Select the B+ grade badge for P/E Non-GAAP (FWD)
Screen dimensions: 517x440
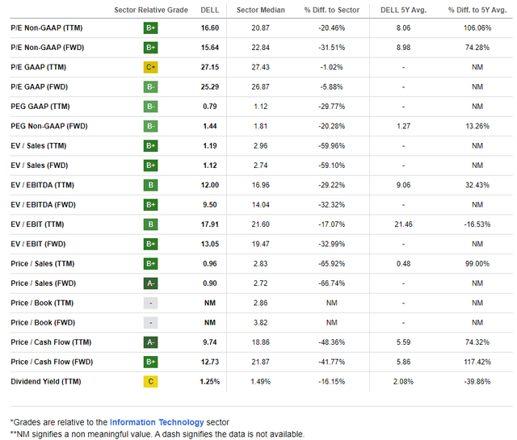[151, 48]
